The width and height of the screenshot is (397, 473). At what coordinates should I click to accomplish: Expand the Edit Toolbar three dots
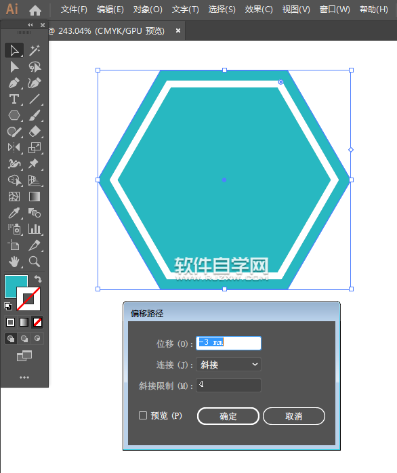pyautogui.click(x=24, y=377)
